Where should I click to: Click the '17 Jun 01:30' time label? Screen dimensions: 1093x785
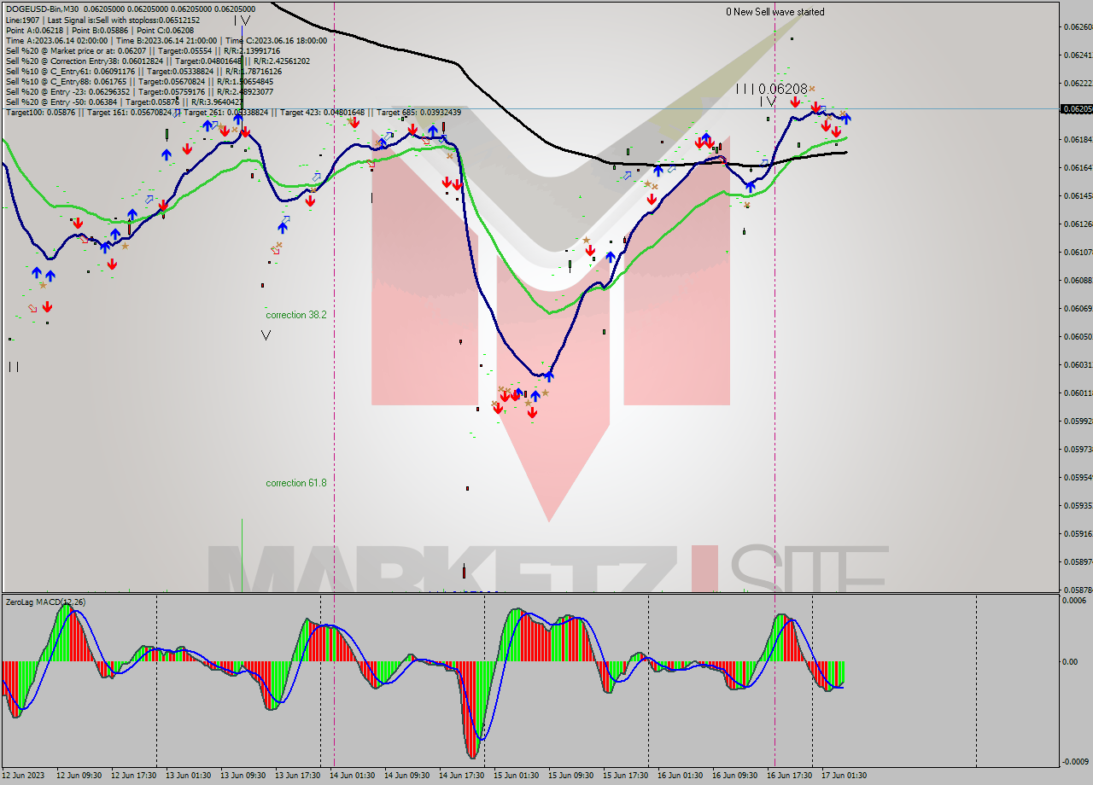point(844,776)
